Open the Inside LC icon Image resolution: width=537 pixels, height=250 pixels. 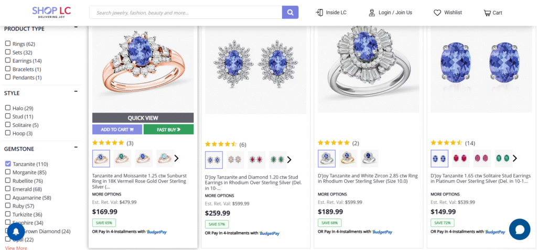[319, 13]
